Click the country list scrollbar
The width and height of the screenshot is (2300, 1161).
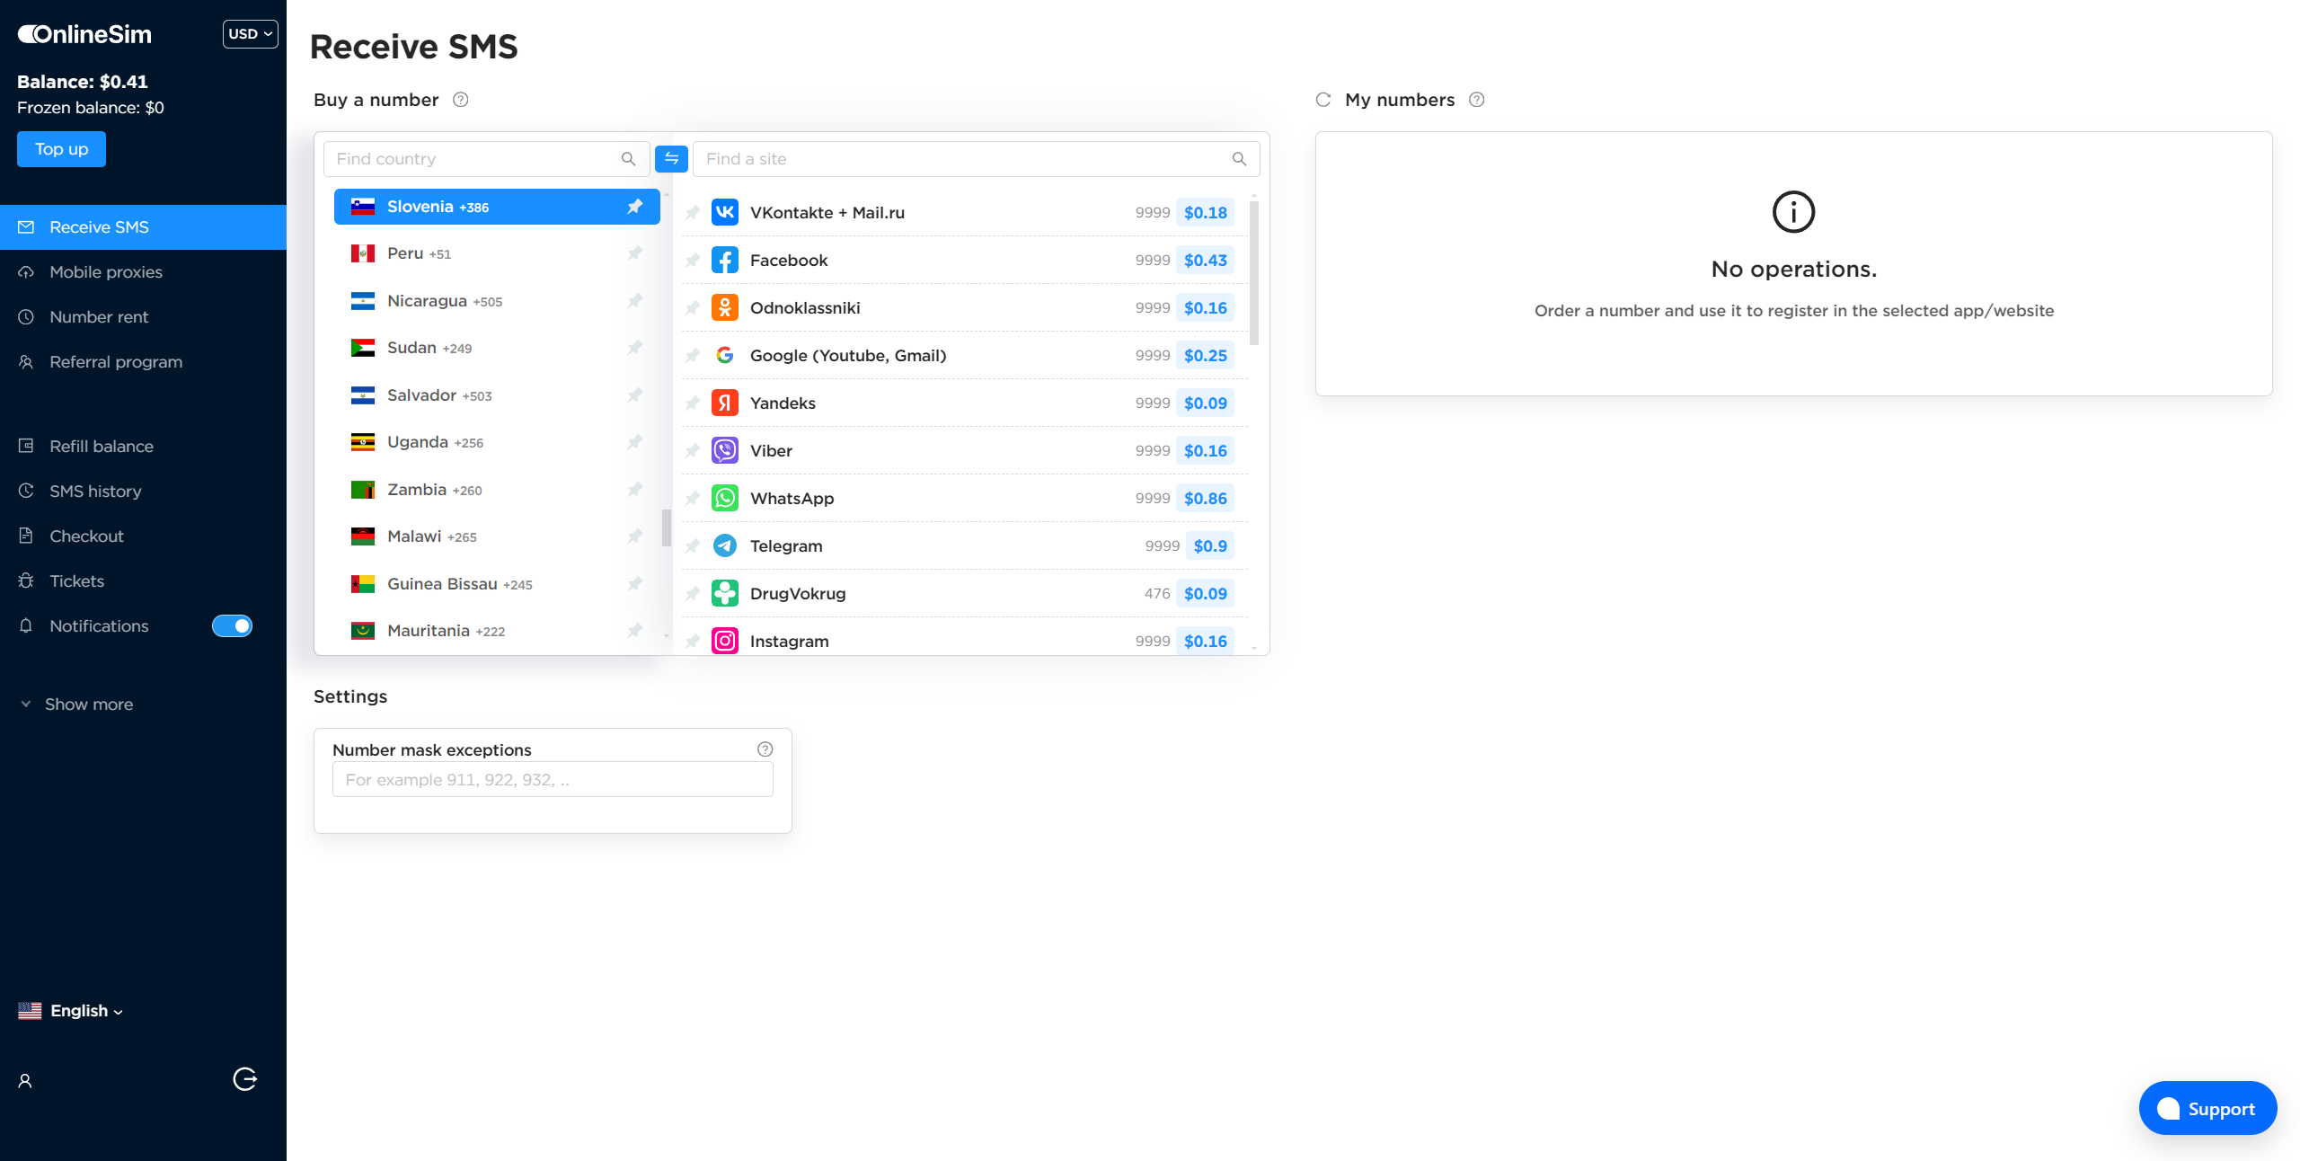pos(667,527)
